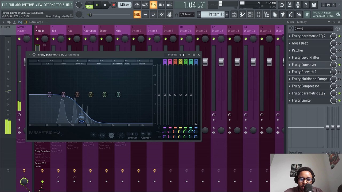Screen dimensions: 342x192
Task: Add new pattern with plus button
Action: coord(227,14)
